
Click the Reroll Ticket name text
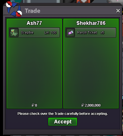point(87,33)
